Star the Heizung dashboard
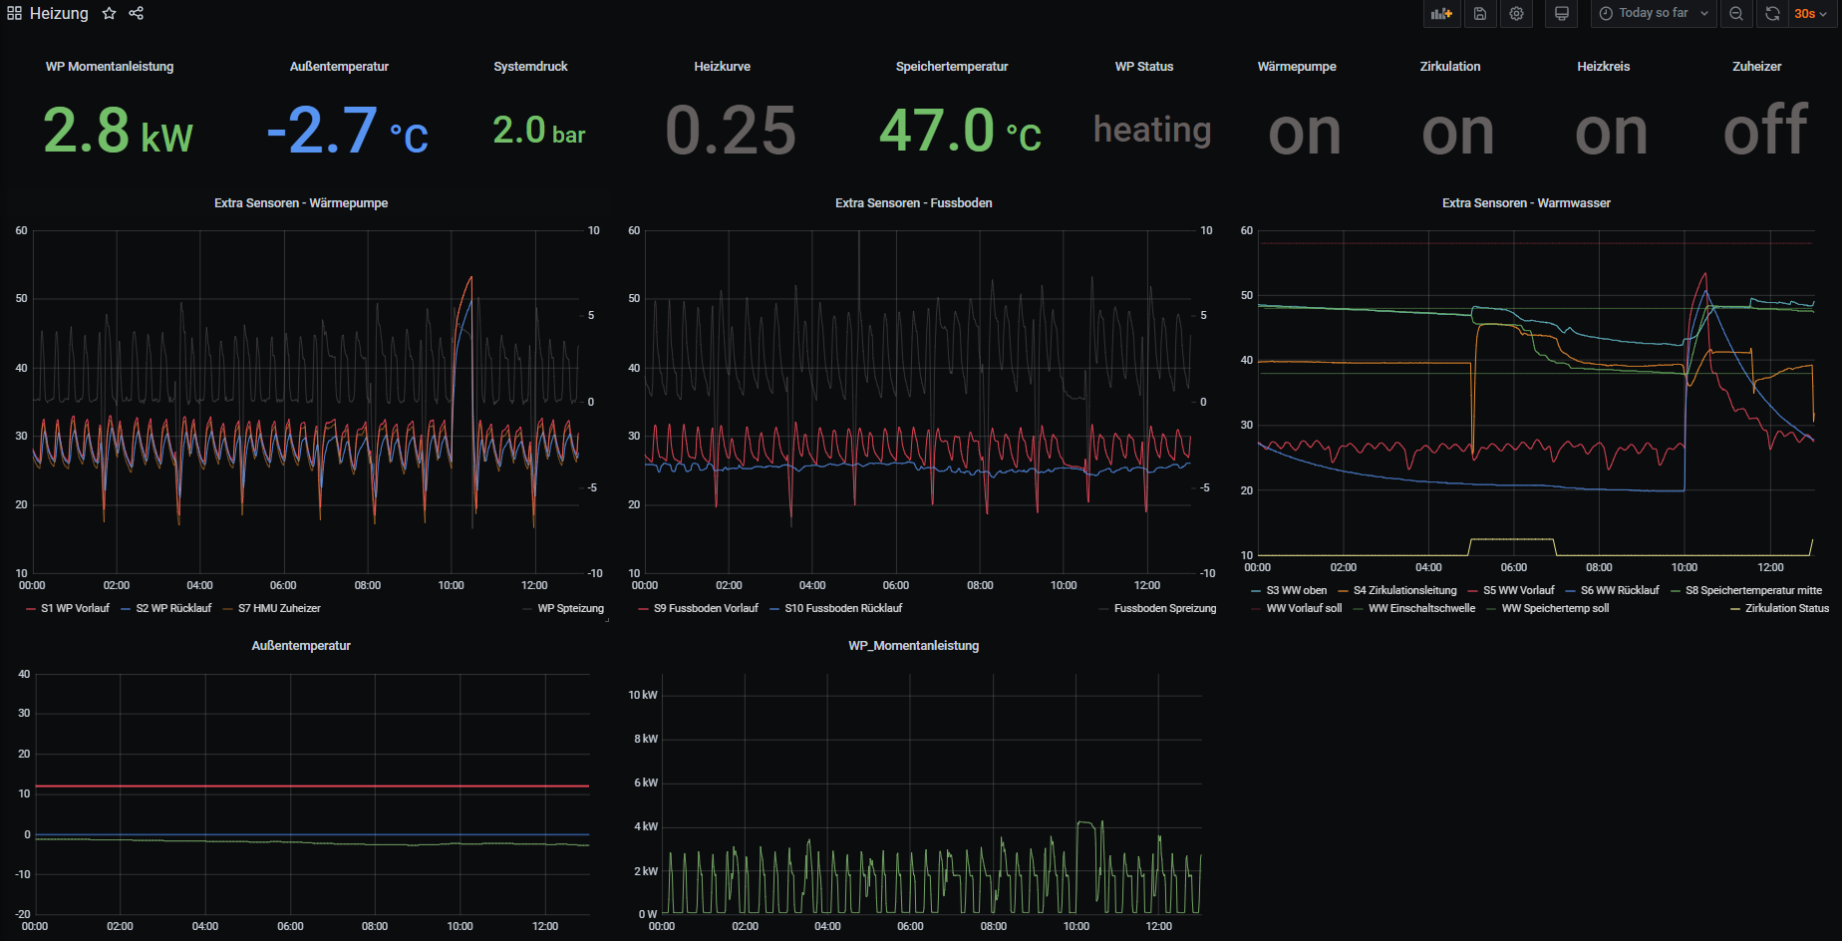This screenshot has height=941, width=1842. 110,14
